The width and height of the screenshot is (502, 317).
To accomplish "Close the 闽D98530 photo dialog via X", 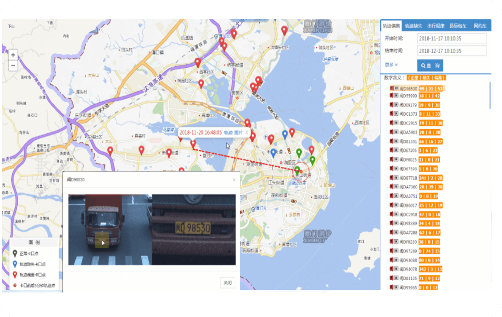I will click(x=234, y=180).
